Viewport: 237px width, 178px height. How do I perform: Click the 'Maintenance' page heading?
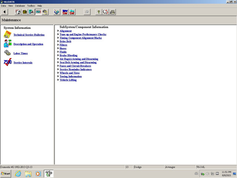(11, 20)
